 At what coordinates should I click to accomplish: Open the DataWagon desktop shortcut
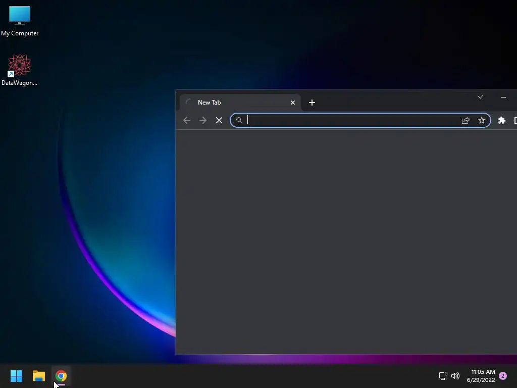20,70
